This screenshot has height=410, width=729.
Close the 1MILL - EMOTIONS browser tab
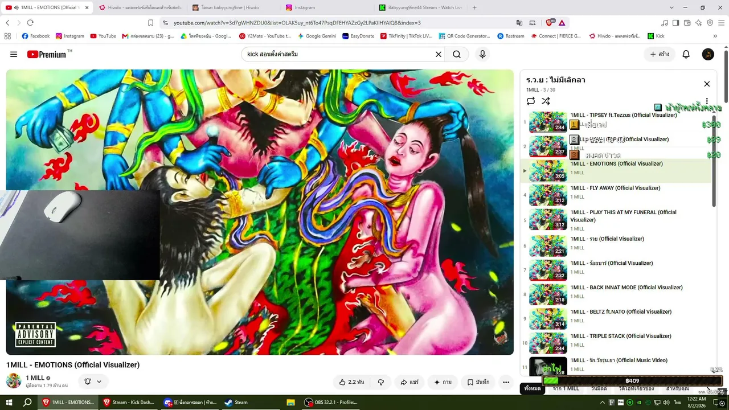pyautogui.click(x=87, y=7)
